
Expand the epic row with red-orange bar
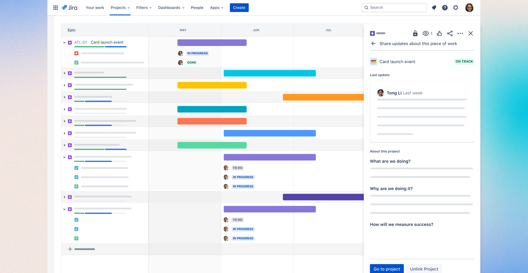tap(64, 122)
